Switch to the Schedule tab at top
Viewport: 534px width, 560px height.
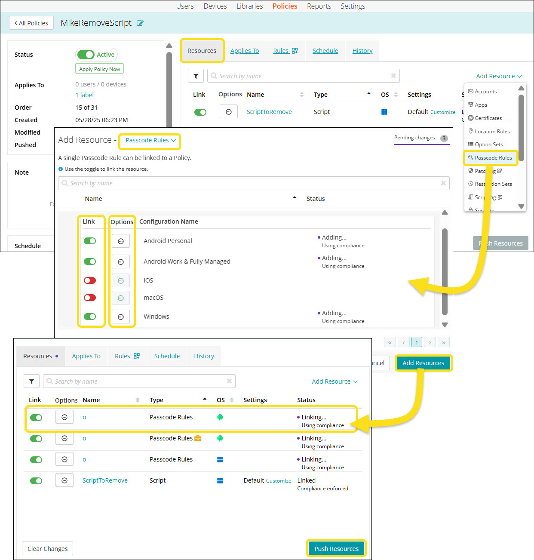pos(325,51)
